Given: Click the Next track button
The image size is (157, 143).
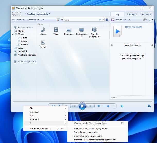Looking at the screenshot, I should (90, 106).
